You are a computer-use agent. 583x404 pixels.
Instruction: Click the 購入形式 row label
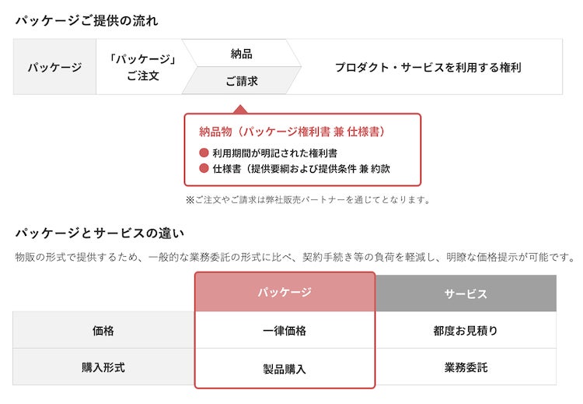[103, 367]
